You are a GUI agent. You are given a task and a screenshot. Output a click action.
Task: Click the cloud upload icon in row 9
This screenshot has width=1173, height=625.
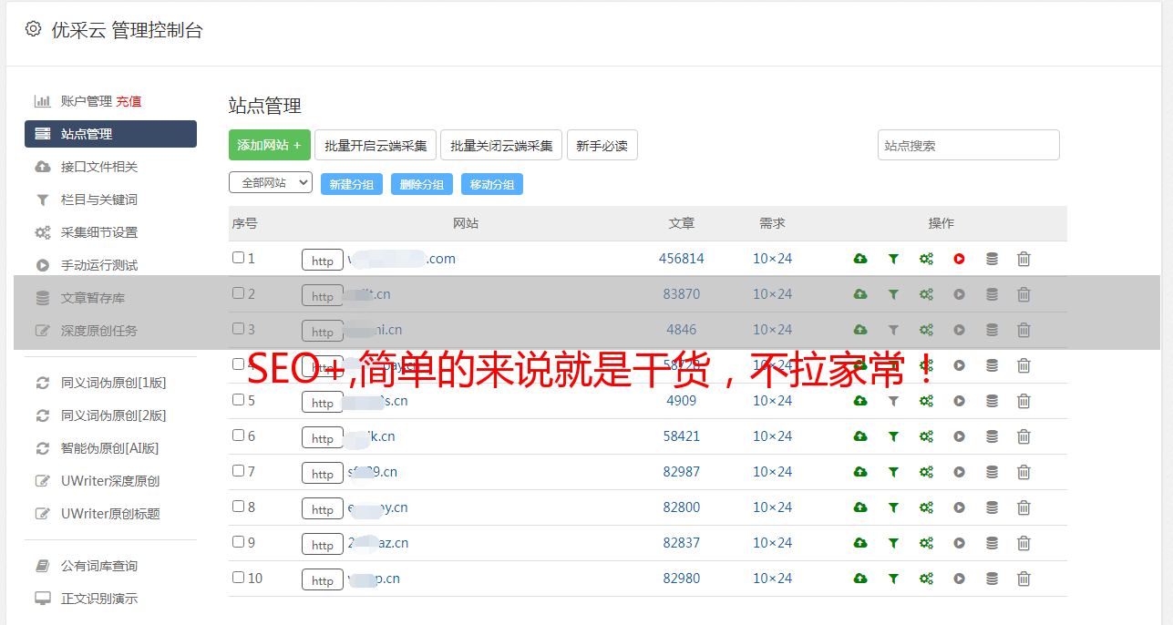(x=860, y=543)
